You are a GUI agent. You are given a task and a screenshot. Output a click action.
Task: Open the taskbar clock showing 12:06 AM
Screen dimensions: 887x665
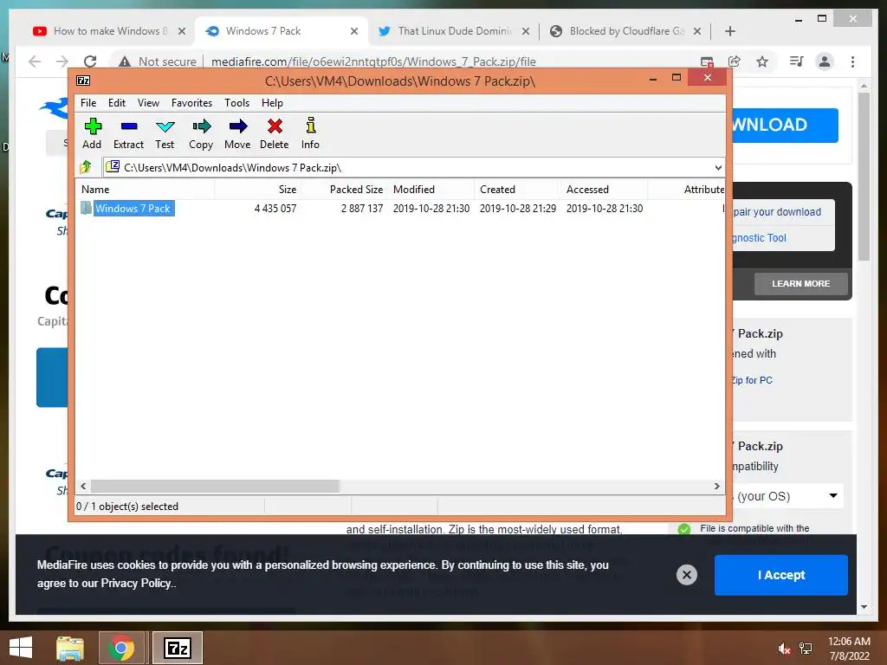[849, 649]
